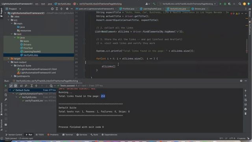The width and height of the screenshot is (252, 142).
Task: Sort test results alphabetically
Action: pyautogui.click(x=21, y=86)
